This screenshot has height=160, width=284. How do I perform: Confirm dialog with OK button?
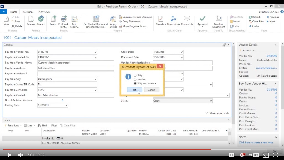tap(135, 90)
